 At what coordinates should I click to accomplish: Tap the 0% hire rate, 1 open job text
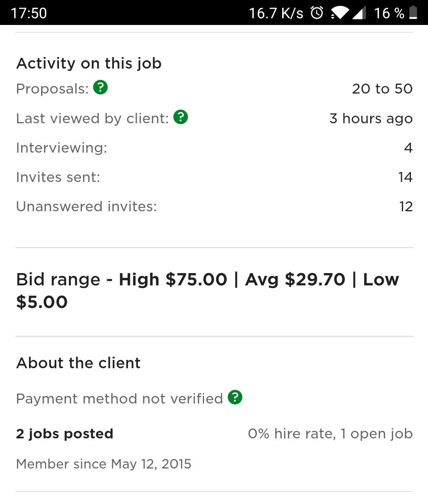coord(330,434)
